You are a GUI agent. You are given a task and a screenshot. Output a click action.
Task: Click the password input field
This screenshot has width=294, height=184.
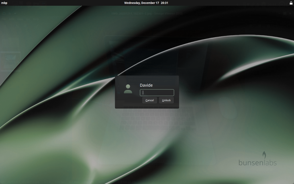[x=157, y=93]
